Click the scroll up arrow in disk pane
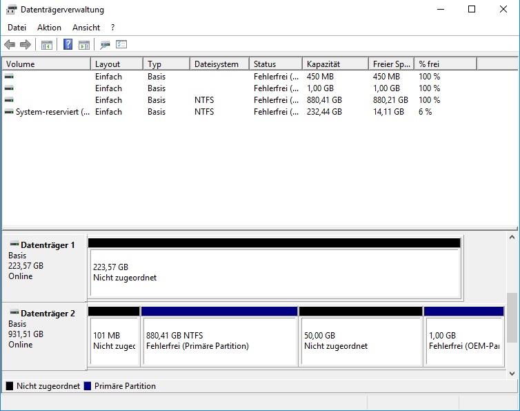Viewport: 520px width, 411px height. [x=512, y=237]
